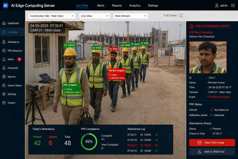Click Add to Watchlist button
238x159 pixels.
tap(212, 152)
